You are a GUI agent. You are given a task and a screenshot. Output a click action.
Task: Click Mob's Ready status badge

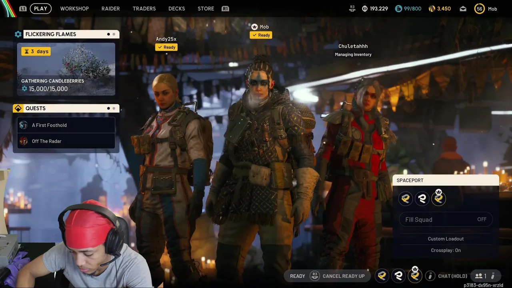(261, 35)
